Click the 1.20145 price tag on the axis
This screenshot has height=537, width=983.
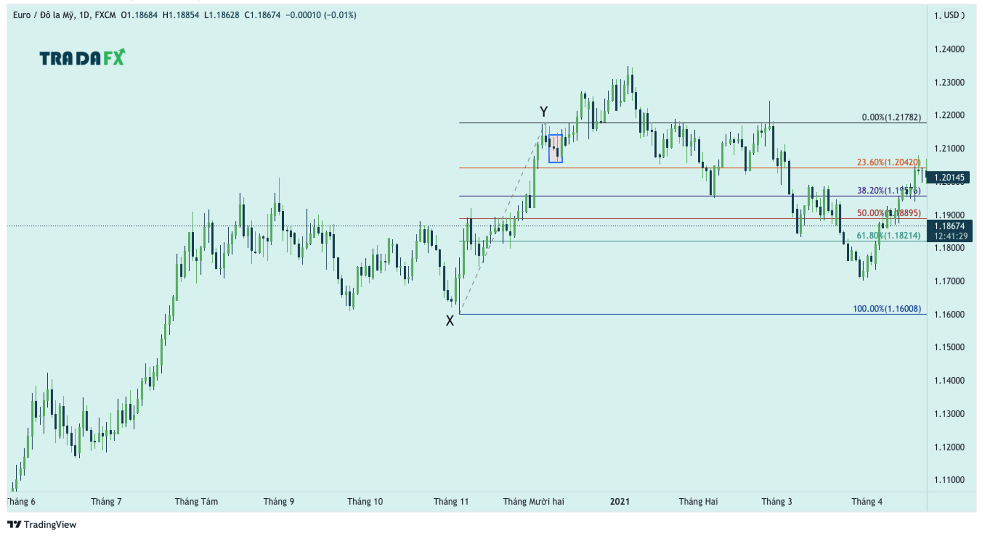click(x=949, y=177)
